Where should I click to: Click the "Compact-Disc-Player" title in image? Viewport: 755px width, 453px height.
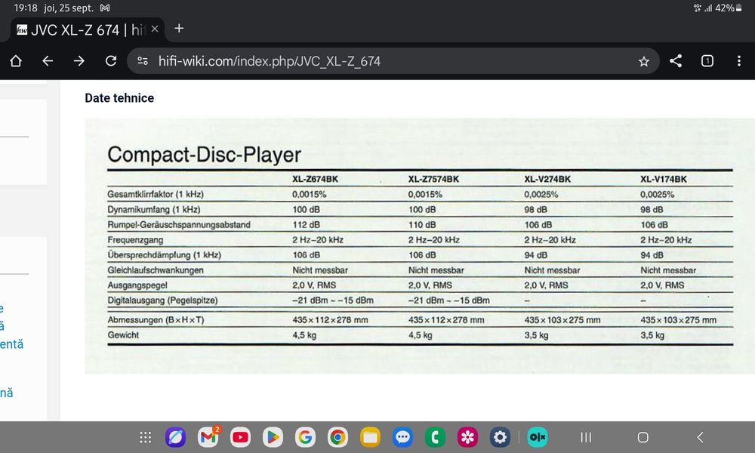(204, 155)
